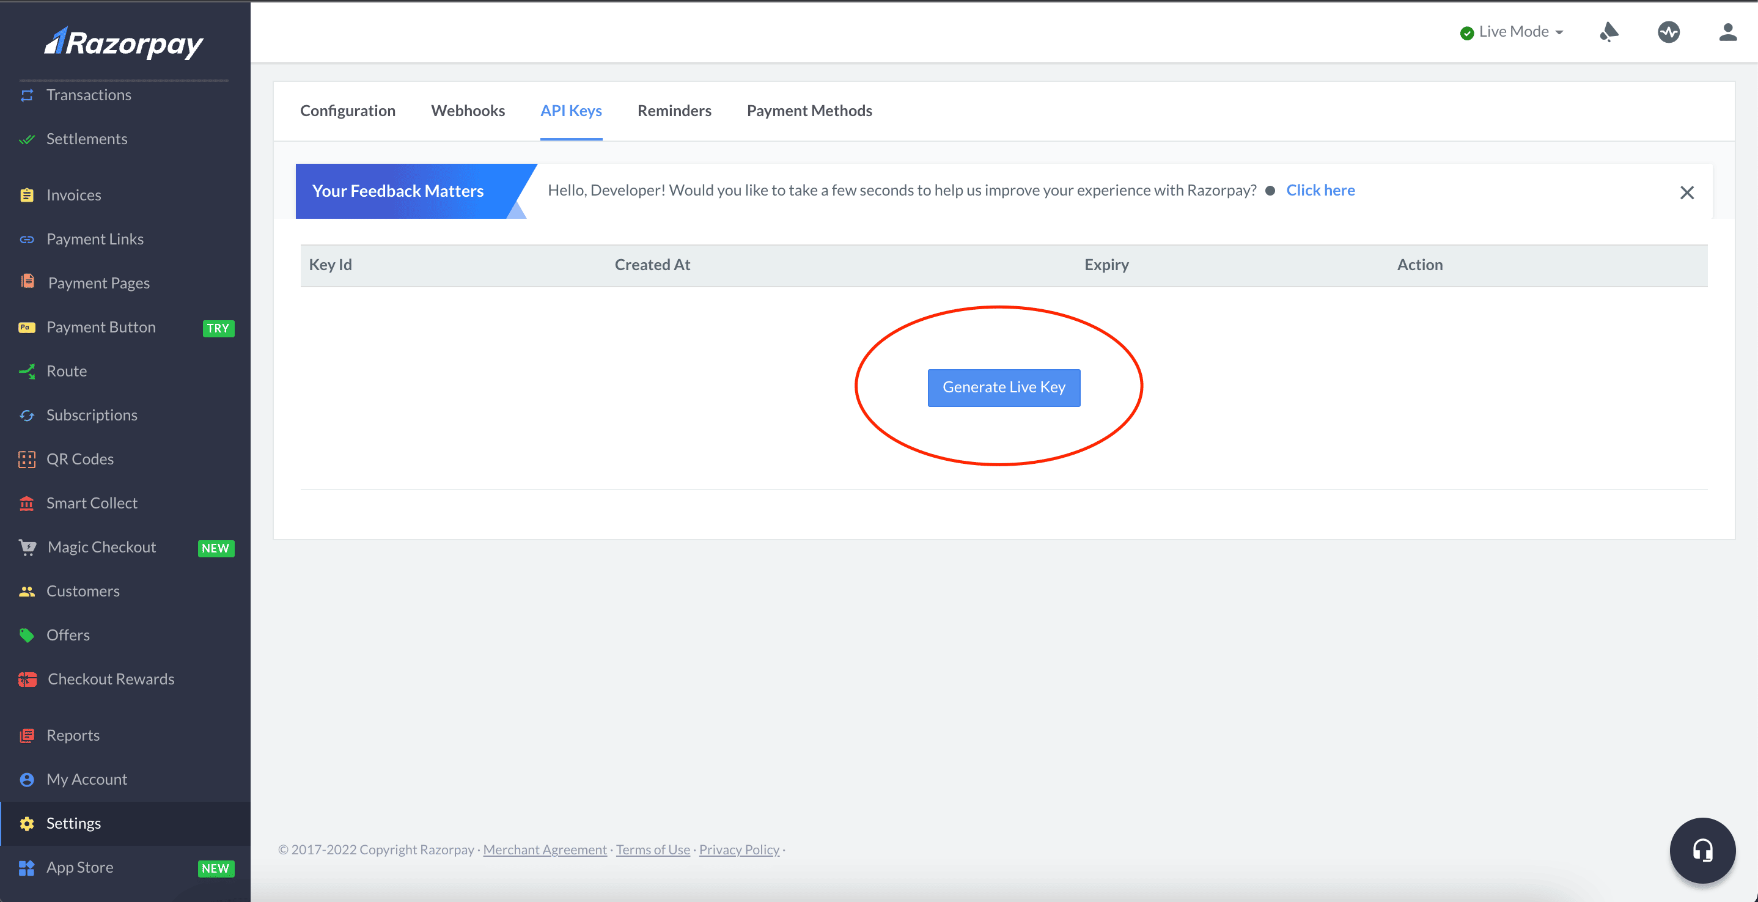Click the App Store tiles icon
Screen dimensions: 1758x902
27,868
